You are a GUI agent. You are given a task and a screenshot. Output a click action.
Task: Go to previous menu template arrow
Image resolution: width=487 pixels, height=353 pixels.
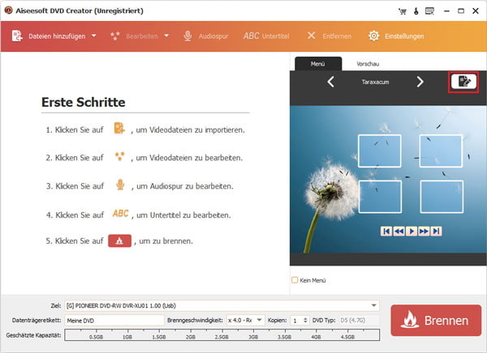pos(331,82)
